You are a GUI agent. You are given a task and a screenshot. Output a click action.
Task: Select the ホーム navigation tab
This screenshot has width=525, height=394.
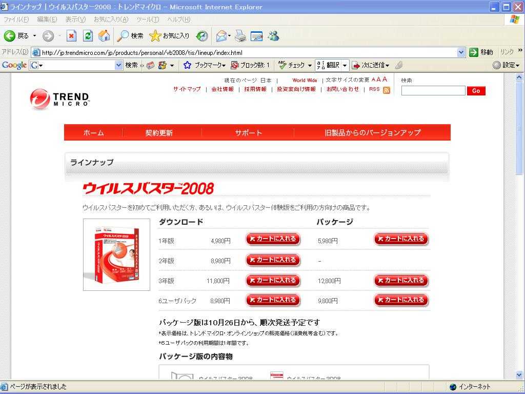click(x=93, y=133)
